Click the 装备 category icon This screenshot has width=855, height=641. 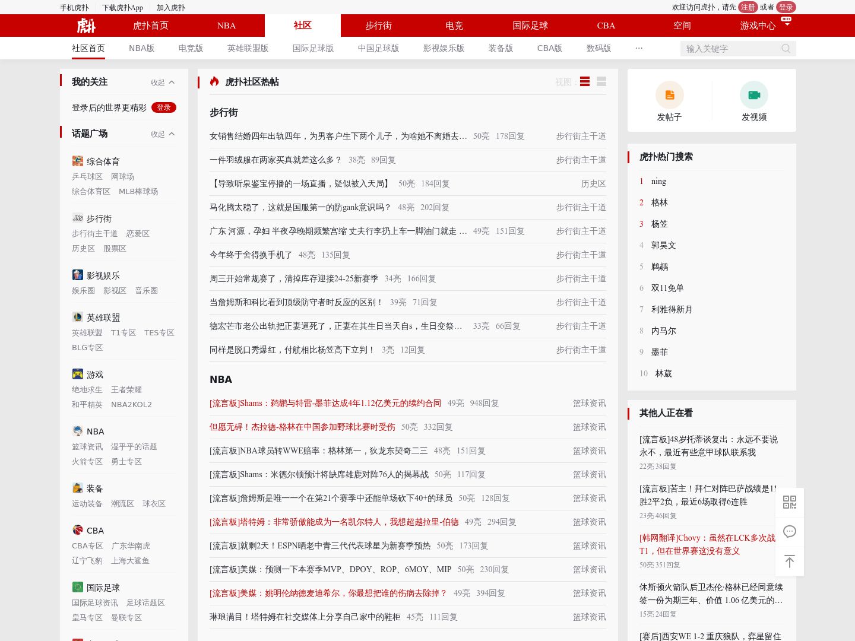click(x=78, y=488)
